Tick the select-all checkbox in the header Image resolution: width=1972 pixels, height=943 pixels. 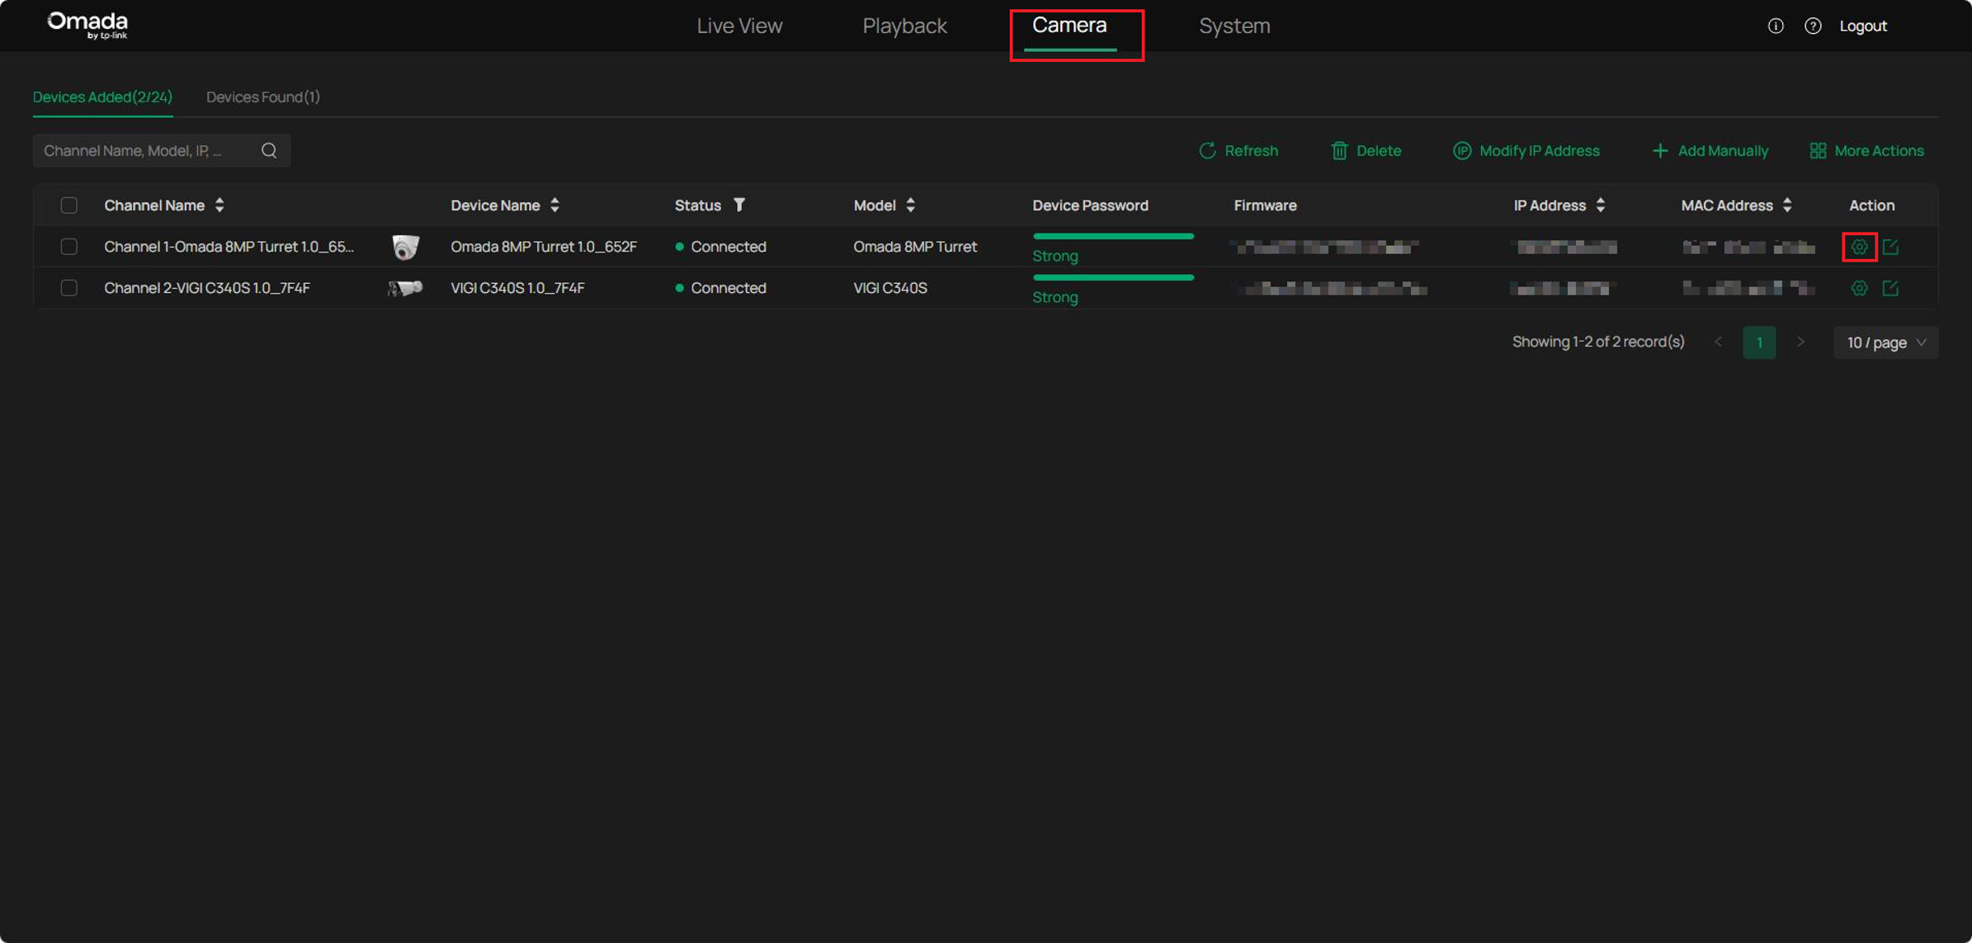[x=69, y=205]
